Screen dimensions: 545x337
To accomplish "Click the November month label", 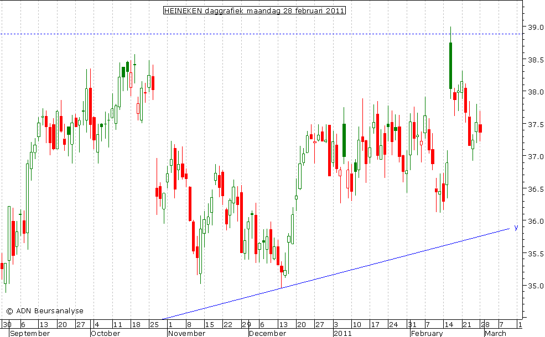I will 187,334.
